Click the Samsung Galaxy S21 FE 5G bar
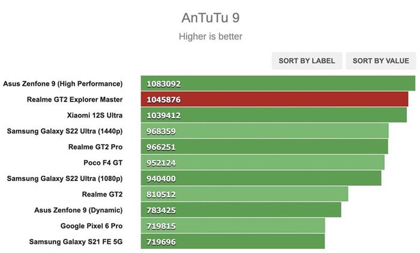 point(233,242)
